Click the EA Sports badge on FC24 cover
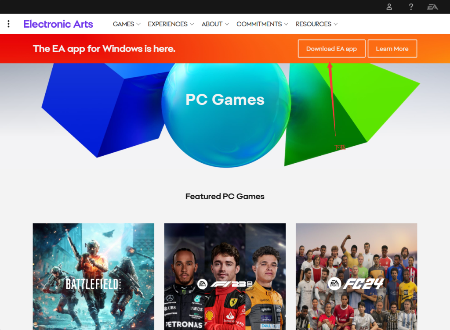The width and height of the screenshot is (450, 330). tap(334, 283)
